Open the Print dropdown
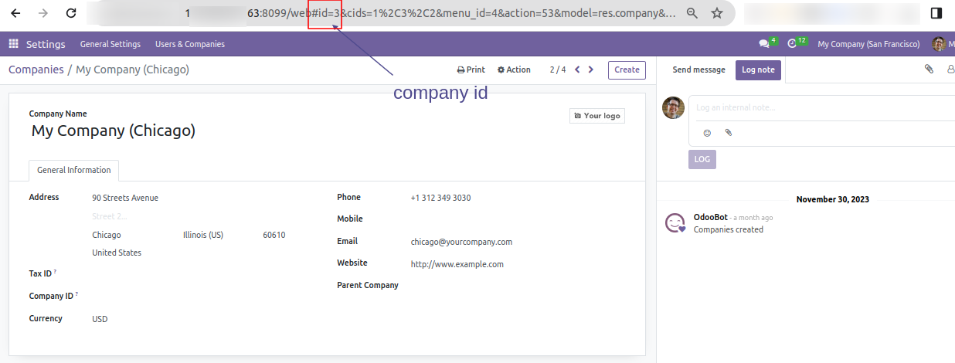The width and height of the screenshot is (955, 363). coord(471,70)
